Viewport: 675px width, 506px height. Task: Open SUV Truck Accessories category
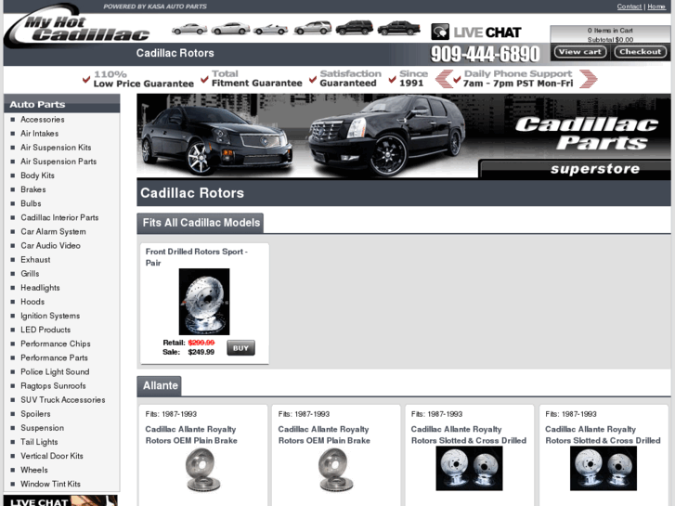[62, 400]
